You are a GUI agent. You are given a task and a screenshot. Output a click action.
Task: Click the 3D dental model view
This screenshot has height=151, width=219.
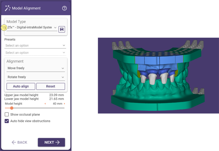[159, 75]
